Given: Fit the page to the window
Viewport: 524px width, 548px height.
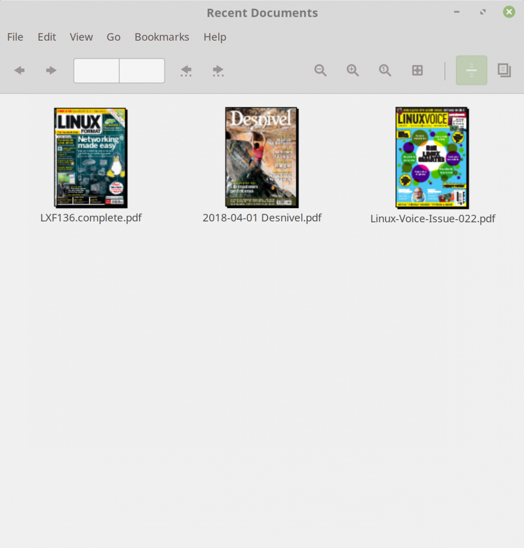Looking at the screenshot, I should [417, 70].
